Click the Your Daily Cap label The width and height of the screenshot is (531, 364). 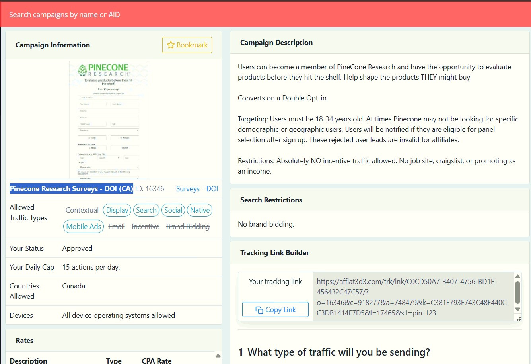click(32, 267)
